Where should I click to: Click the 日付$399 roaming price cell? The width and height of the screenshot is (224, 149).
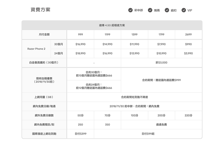point(80,134)
